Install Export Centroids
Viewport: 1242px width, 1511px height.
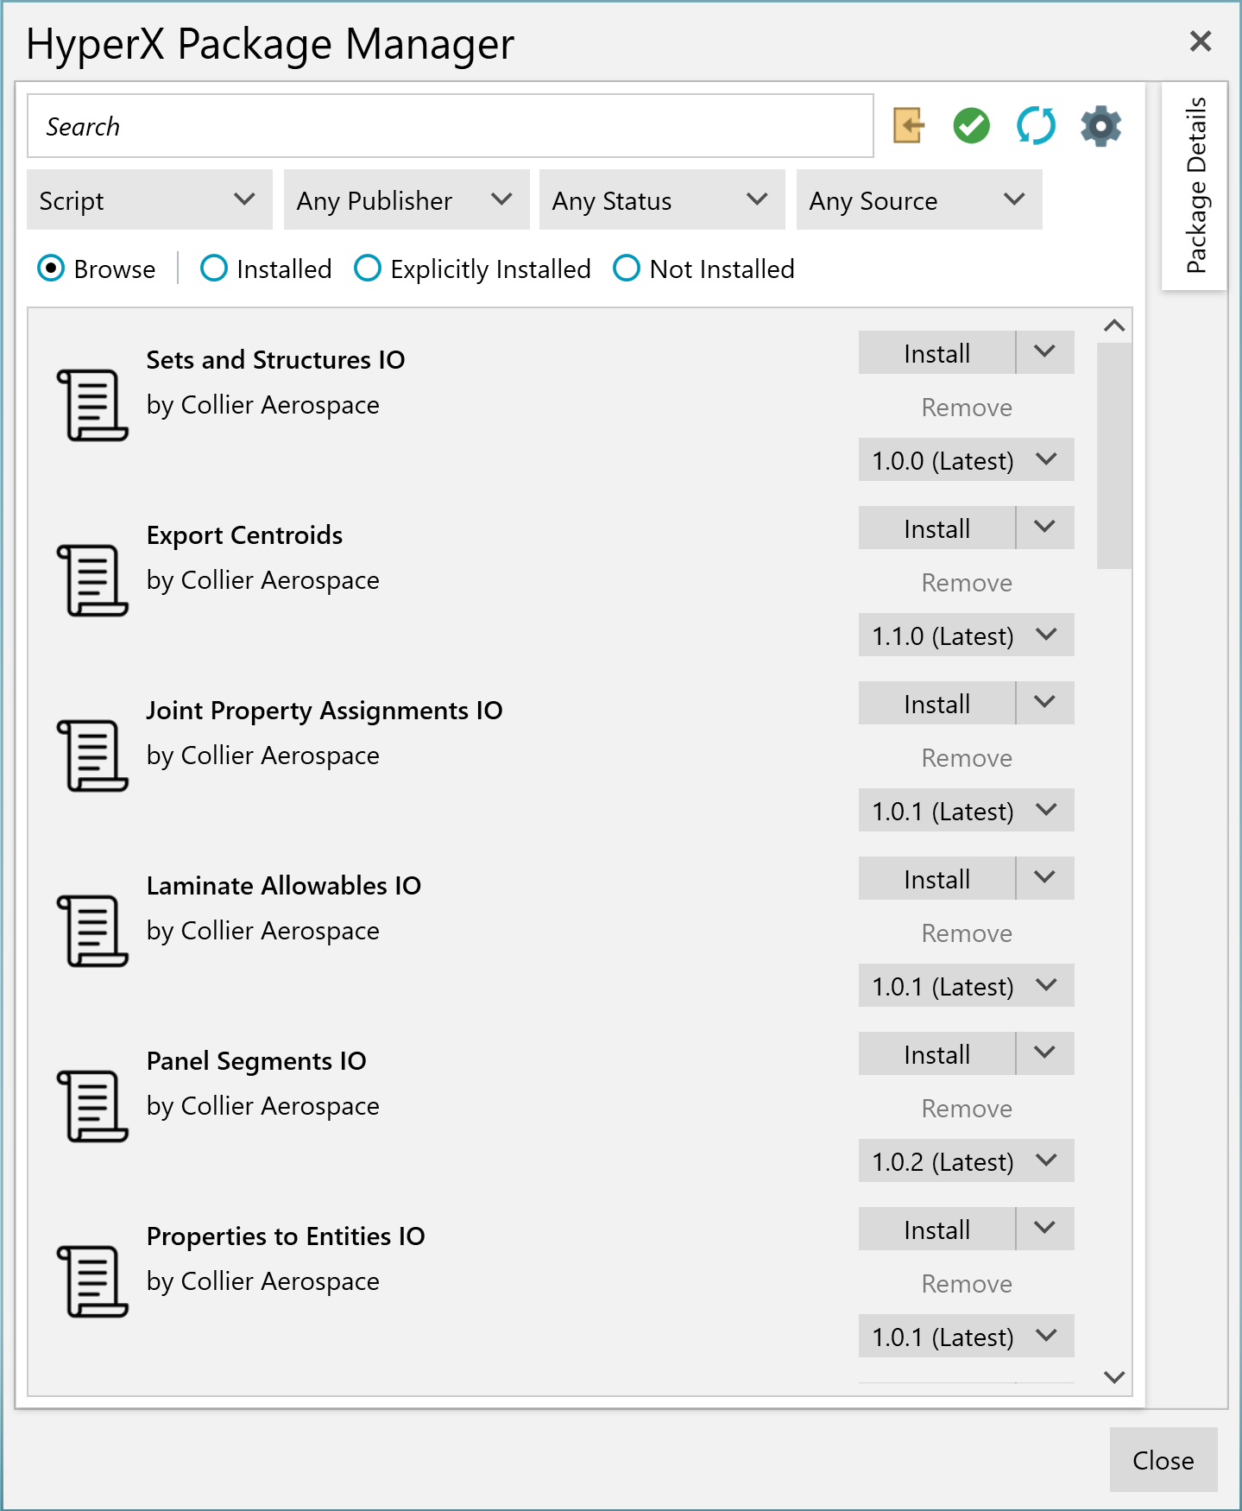(x=937, y=528)
